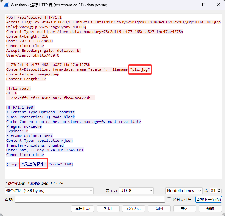This screenshot has height=216, width=225.
Task: Increase the stream number with up arrow
Action: 219,189
